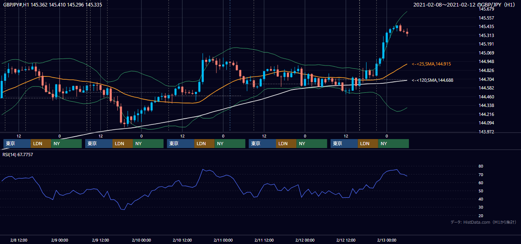Click the RSI(14) 67.7757 indicator label
The image size is (521, 244).
pyautogui.click(x=18, y=155)
